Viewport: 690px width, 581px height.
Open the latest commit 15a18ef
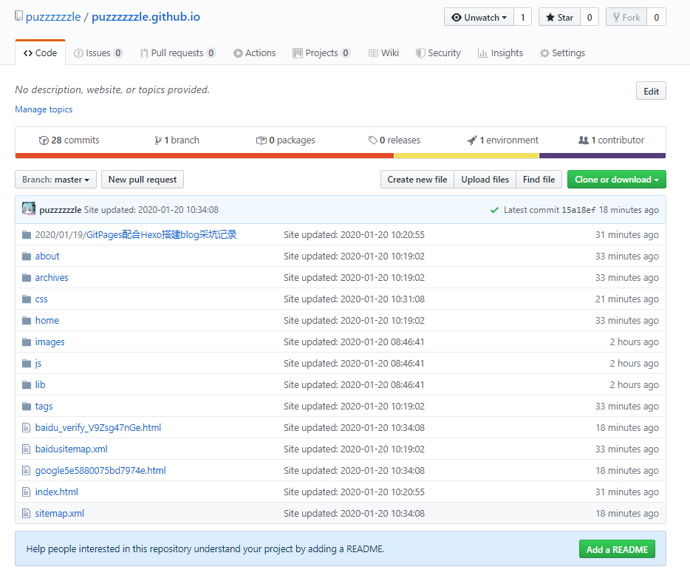point(578,210)
